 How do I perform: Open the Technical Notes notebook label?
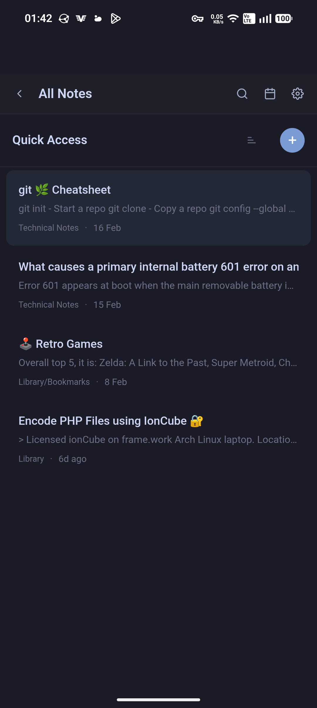[x=48, y=227]
